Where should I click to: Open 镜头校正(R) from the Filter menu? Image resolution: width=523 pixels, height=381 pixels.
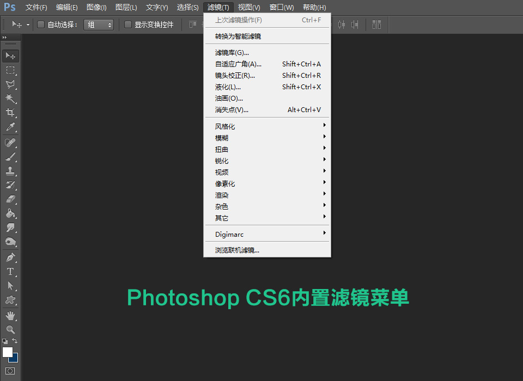(234, 75)
